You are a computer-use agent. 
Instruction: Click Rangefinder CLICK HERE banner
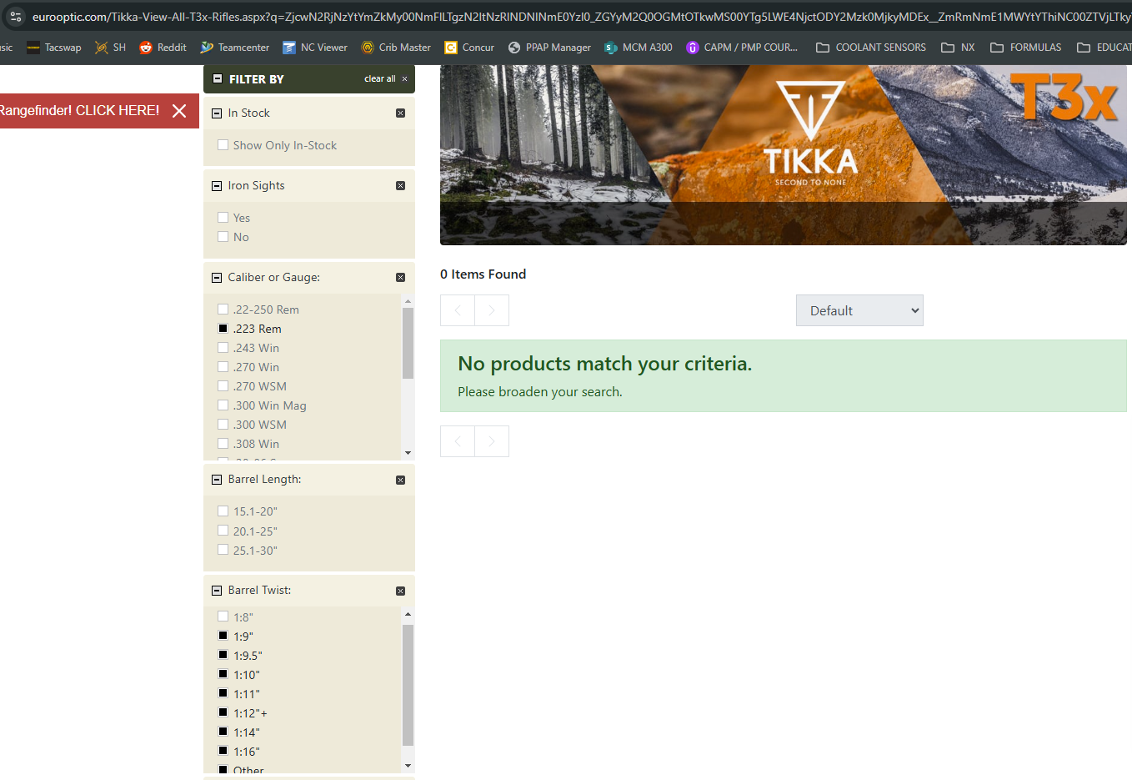79,110
